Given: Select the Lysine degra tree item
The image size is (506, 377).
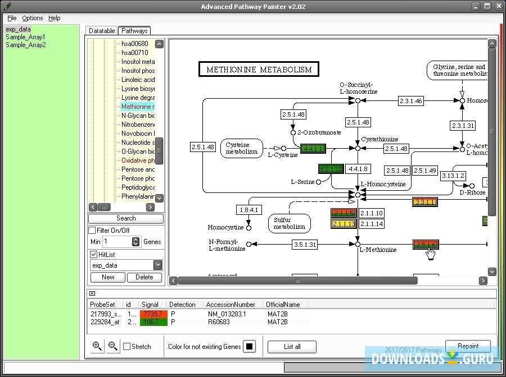Looking at the screenshot, I should coord(138,98).
